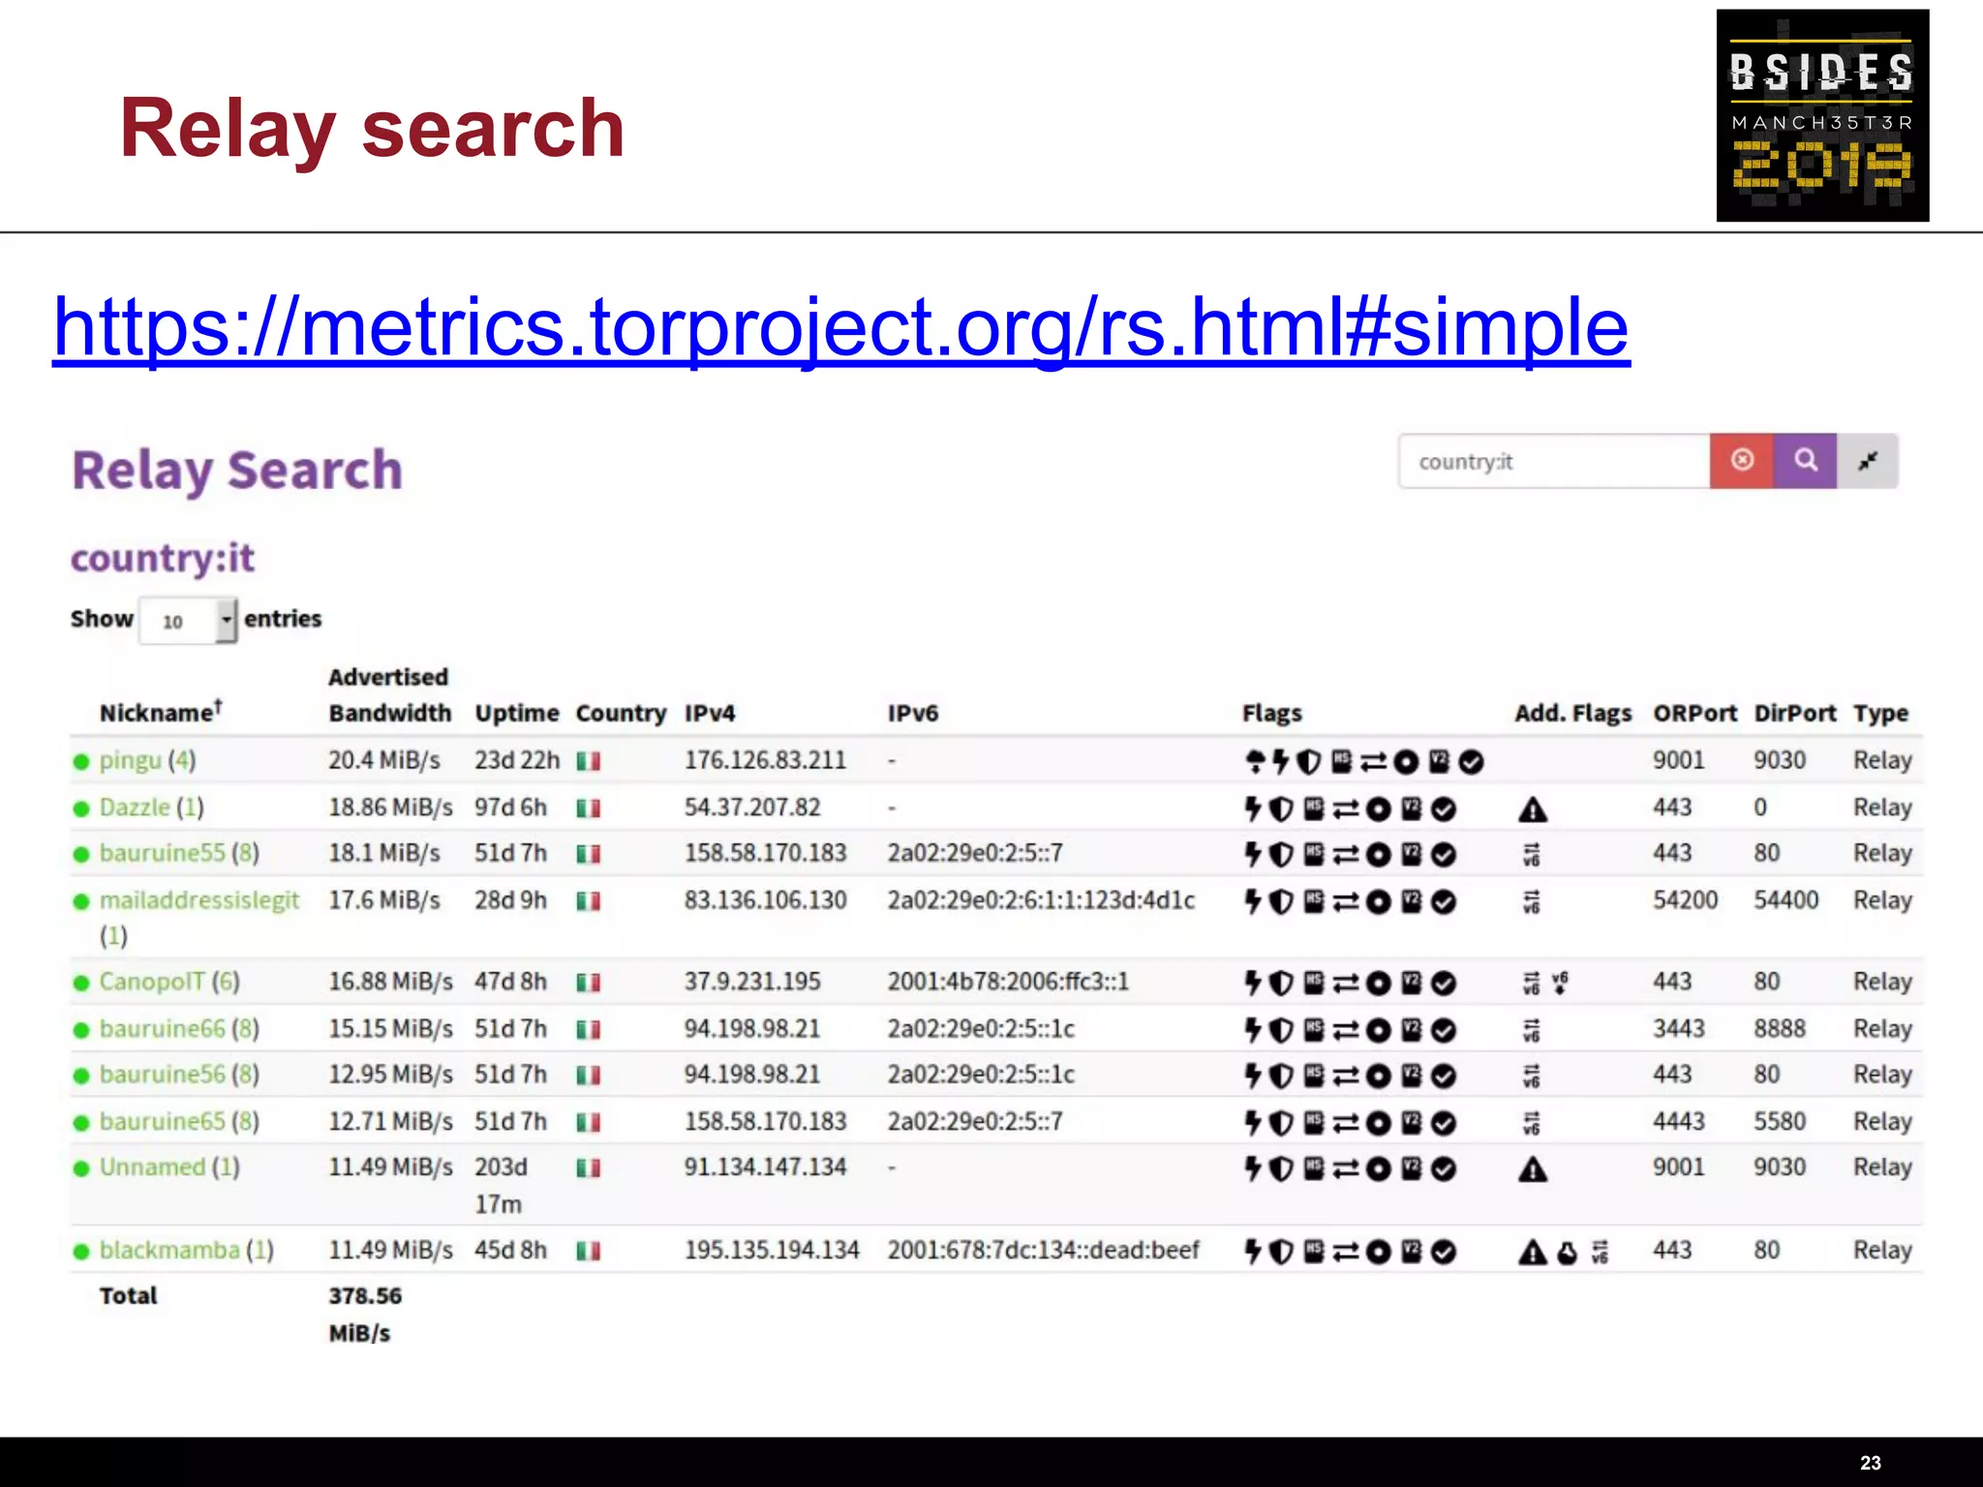Image resolution: width=1983 pixels, height=1487 pixels.
Task: Open the Dazzle relay link
Action: (x=135, y=806)
